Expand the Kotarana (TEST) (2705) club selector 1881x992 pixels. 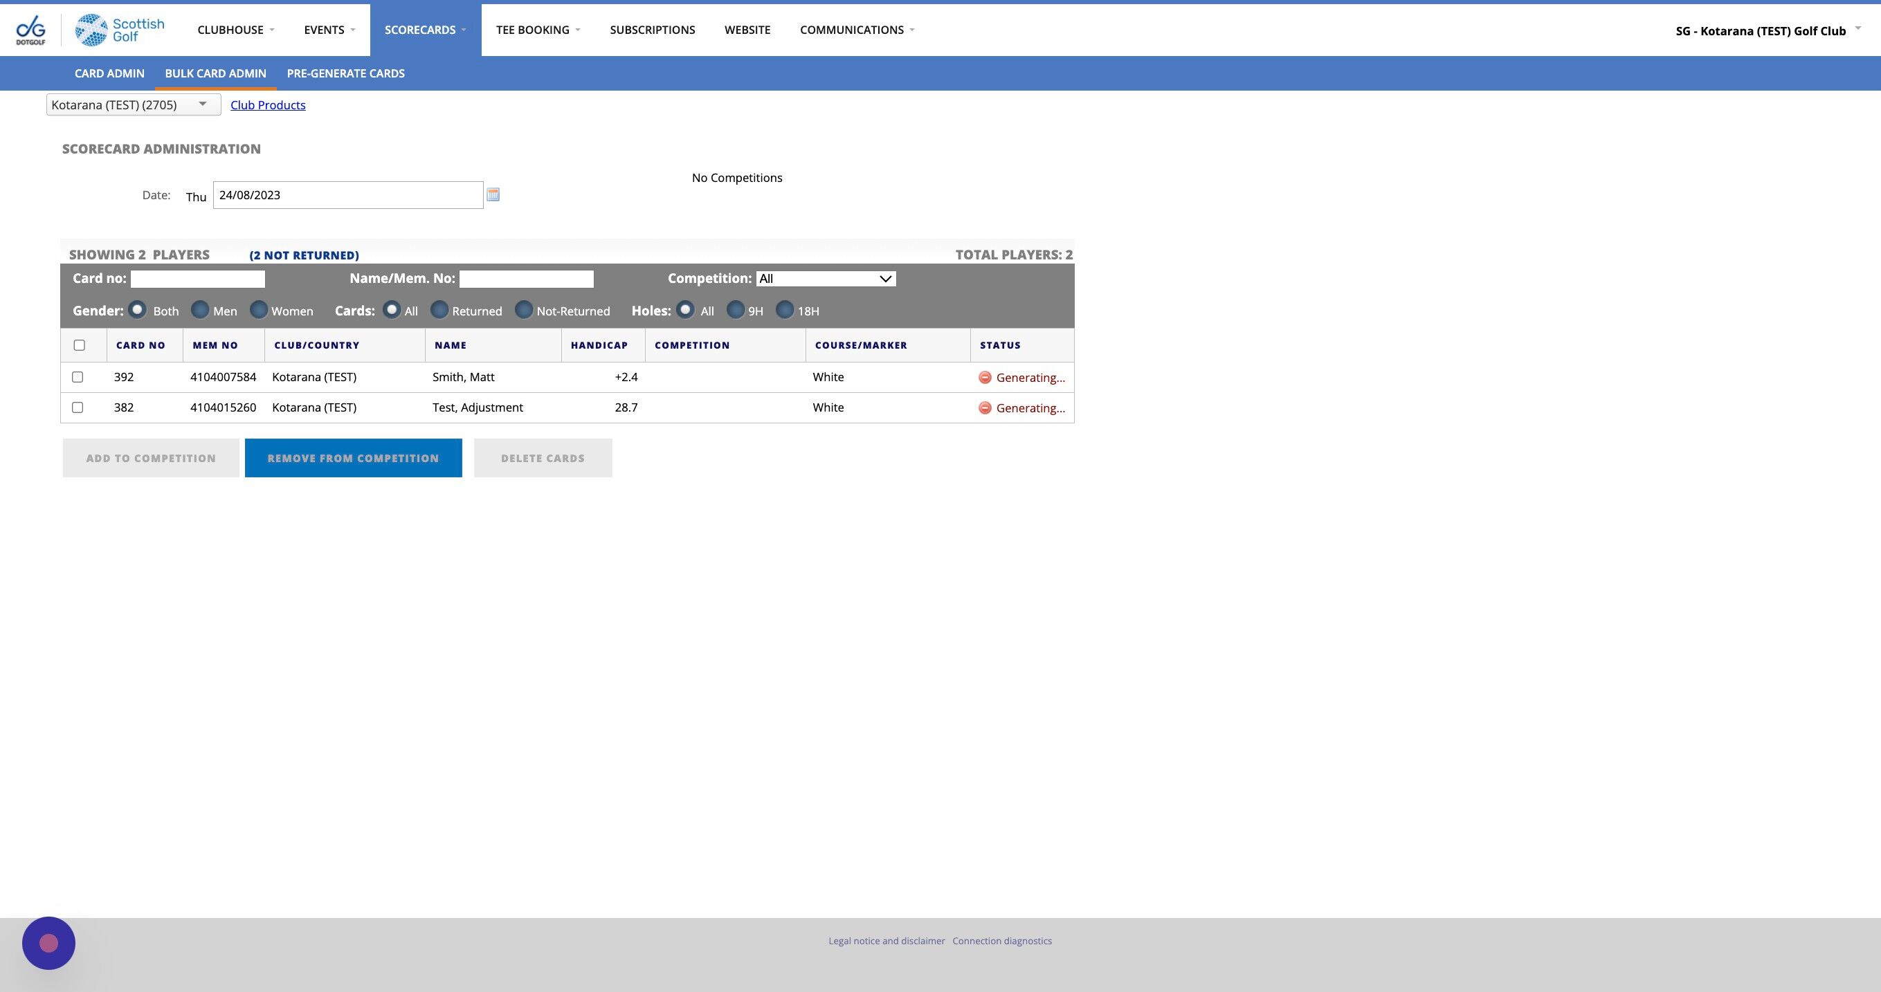133,104
